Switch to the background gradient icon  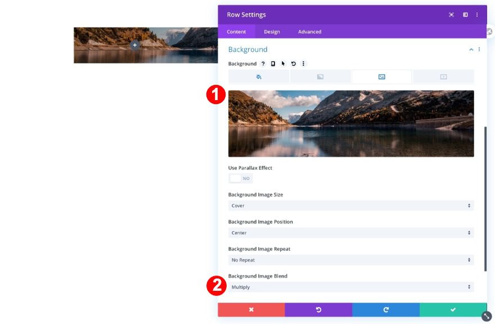click(319, 76)
